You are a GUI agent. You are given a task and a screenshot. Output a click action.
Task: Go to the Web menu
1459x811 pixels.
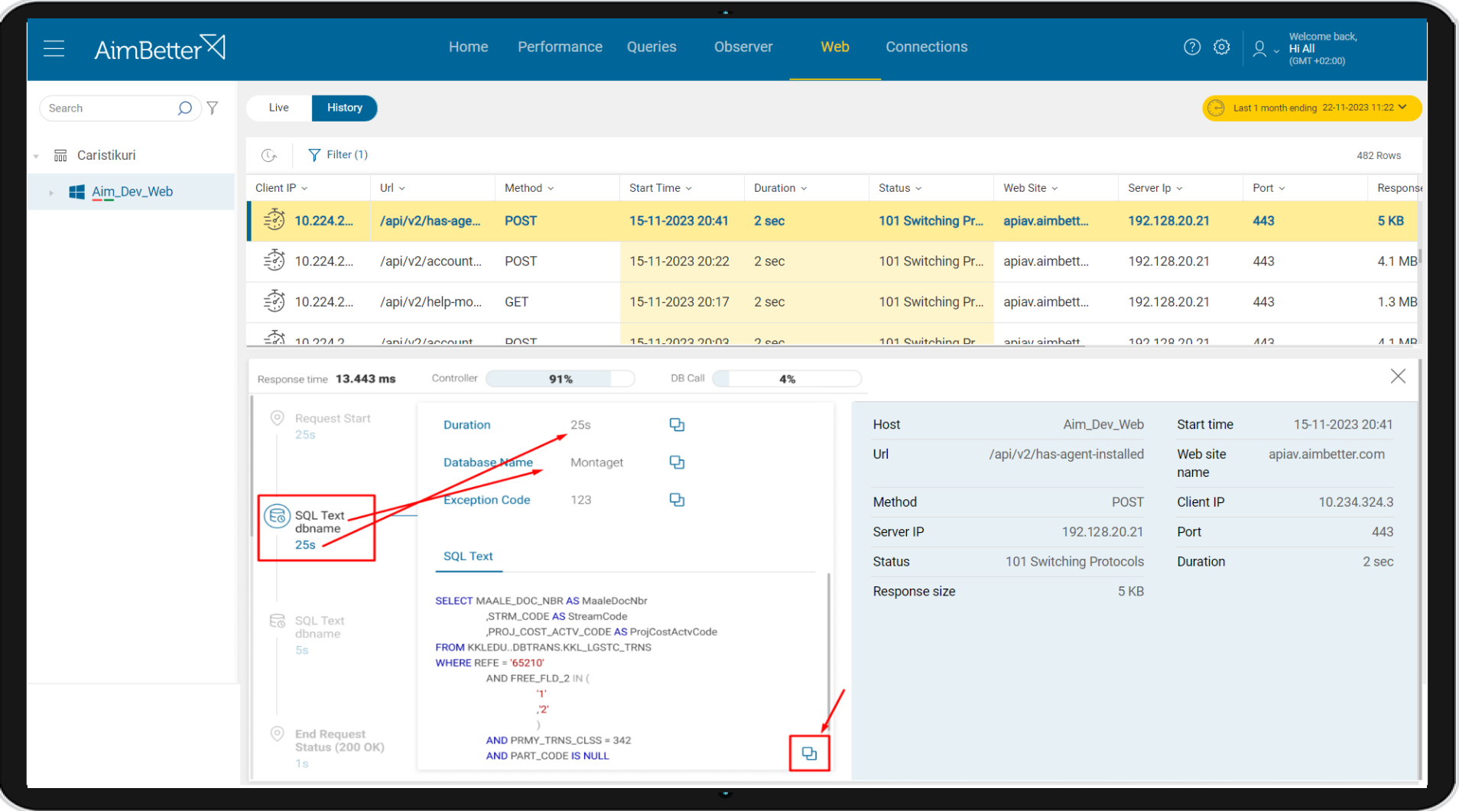coord(835,47)
